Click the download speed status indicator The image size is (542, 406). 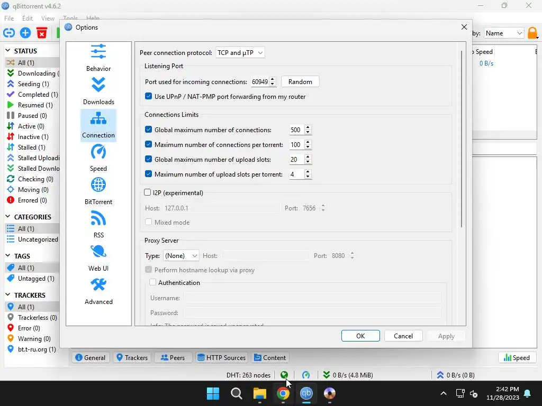pyautogui.click(x=348, y=375)
